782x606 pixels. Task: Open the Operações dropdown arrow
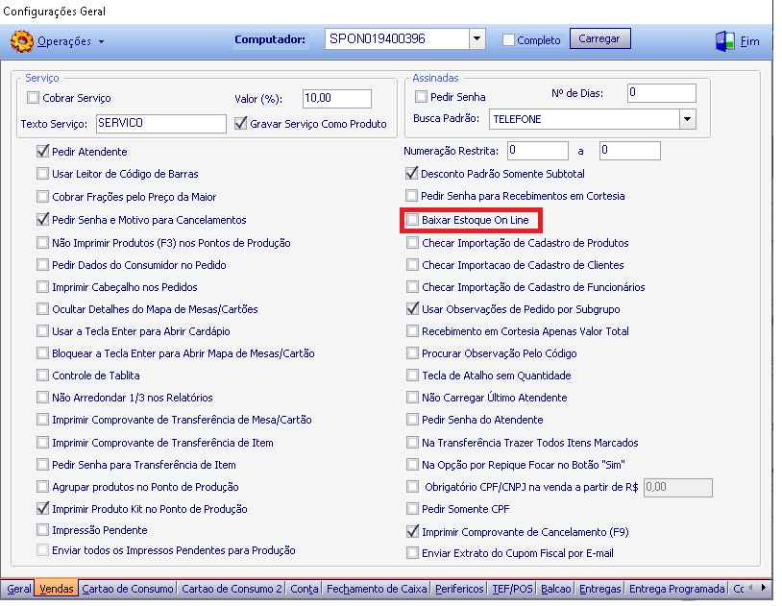101,42
